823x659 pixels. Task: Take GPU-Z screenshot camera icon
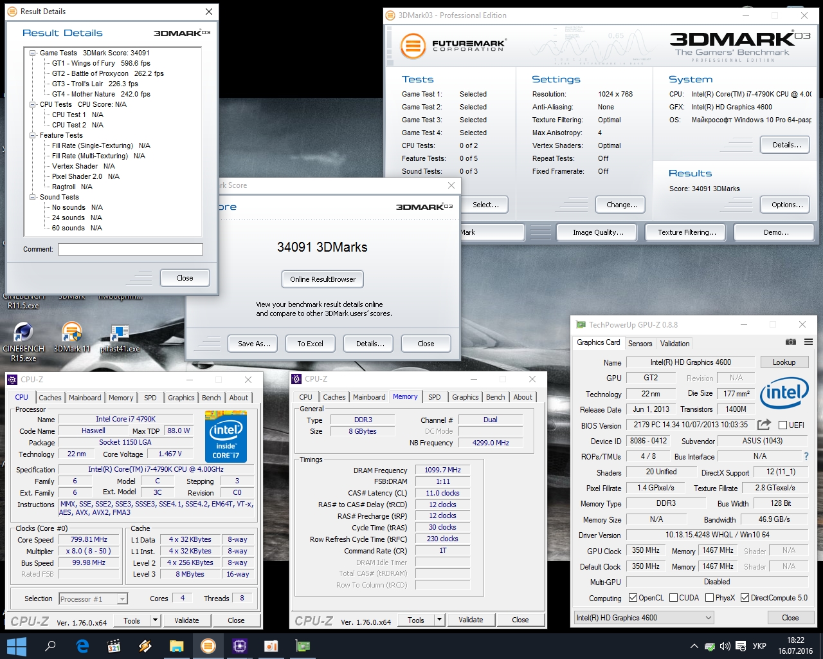[x=791, y=342]
